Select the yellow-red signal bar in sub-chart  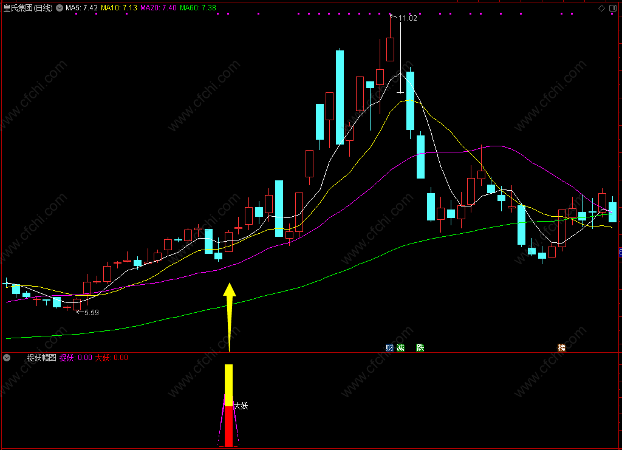pyautogui.click(x=228, y=406)
